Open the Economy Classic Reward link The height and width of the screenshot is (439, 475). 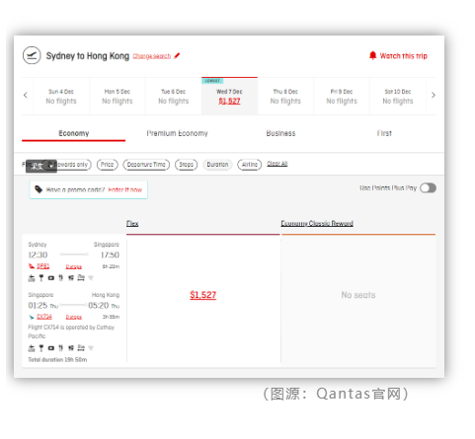point(317,223)
